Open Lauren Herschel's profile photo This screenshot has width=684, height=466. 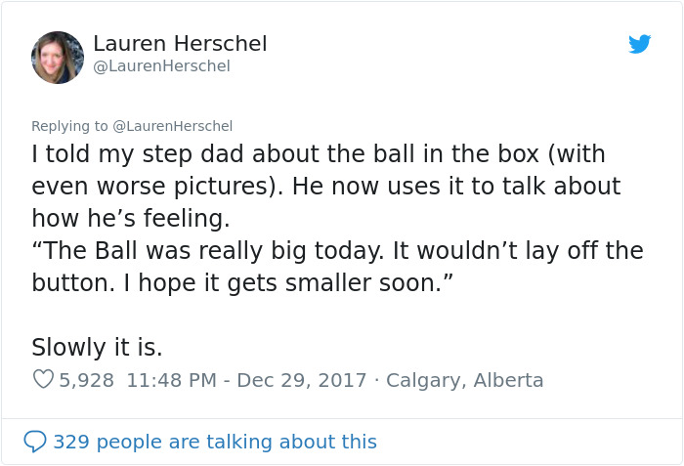[x=58, y=58]
